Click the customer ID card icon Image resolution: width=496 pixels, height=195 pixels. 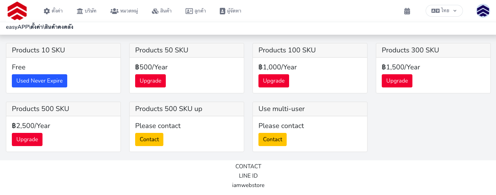click(189, 11)
